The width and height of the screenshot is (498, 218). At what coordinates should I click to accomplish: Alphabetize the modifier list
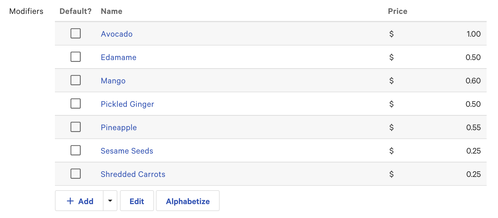187,201
